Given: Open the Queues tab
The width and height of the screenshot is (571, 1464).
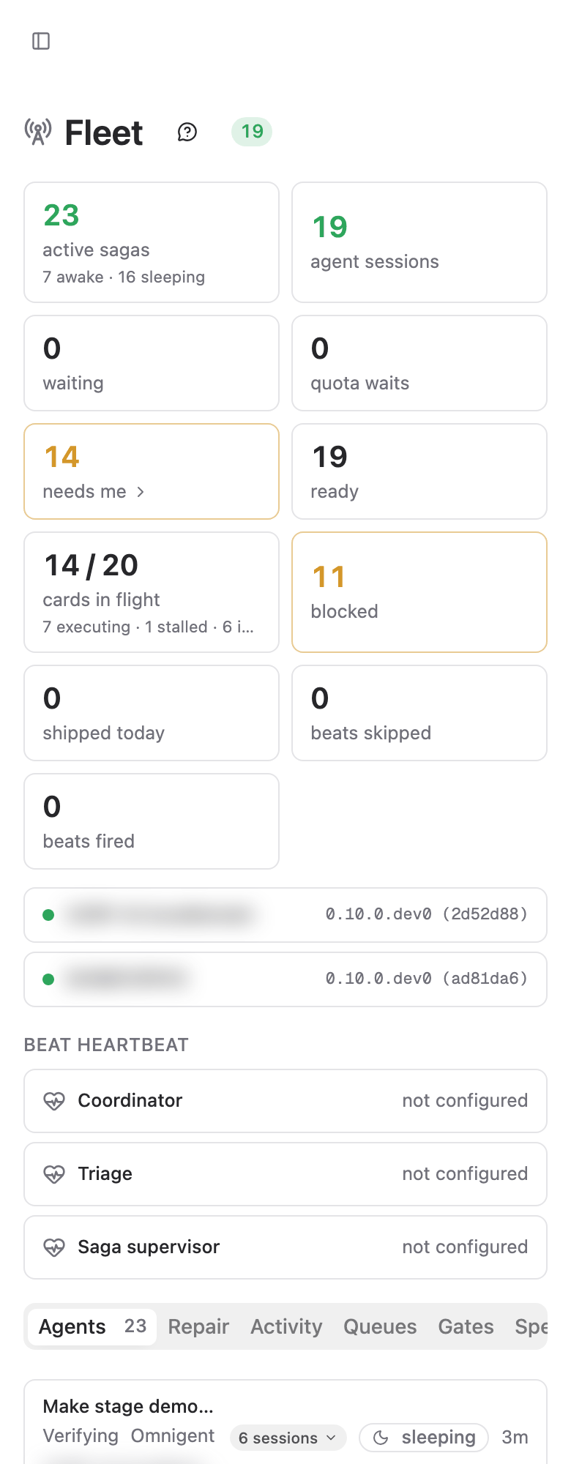Looking at the screenshot, I should [380, 1326].
